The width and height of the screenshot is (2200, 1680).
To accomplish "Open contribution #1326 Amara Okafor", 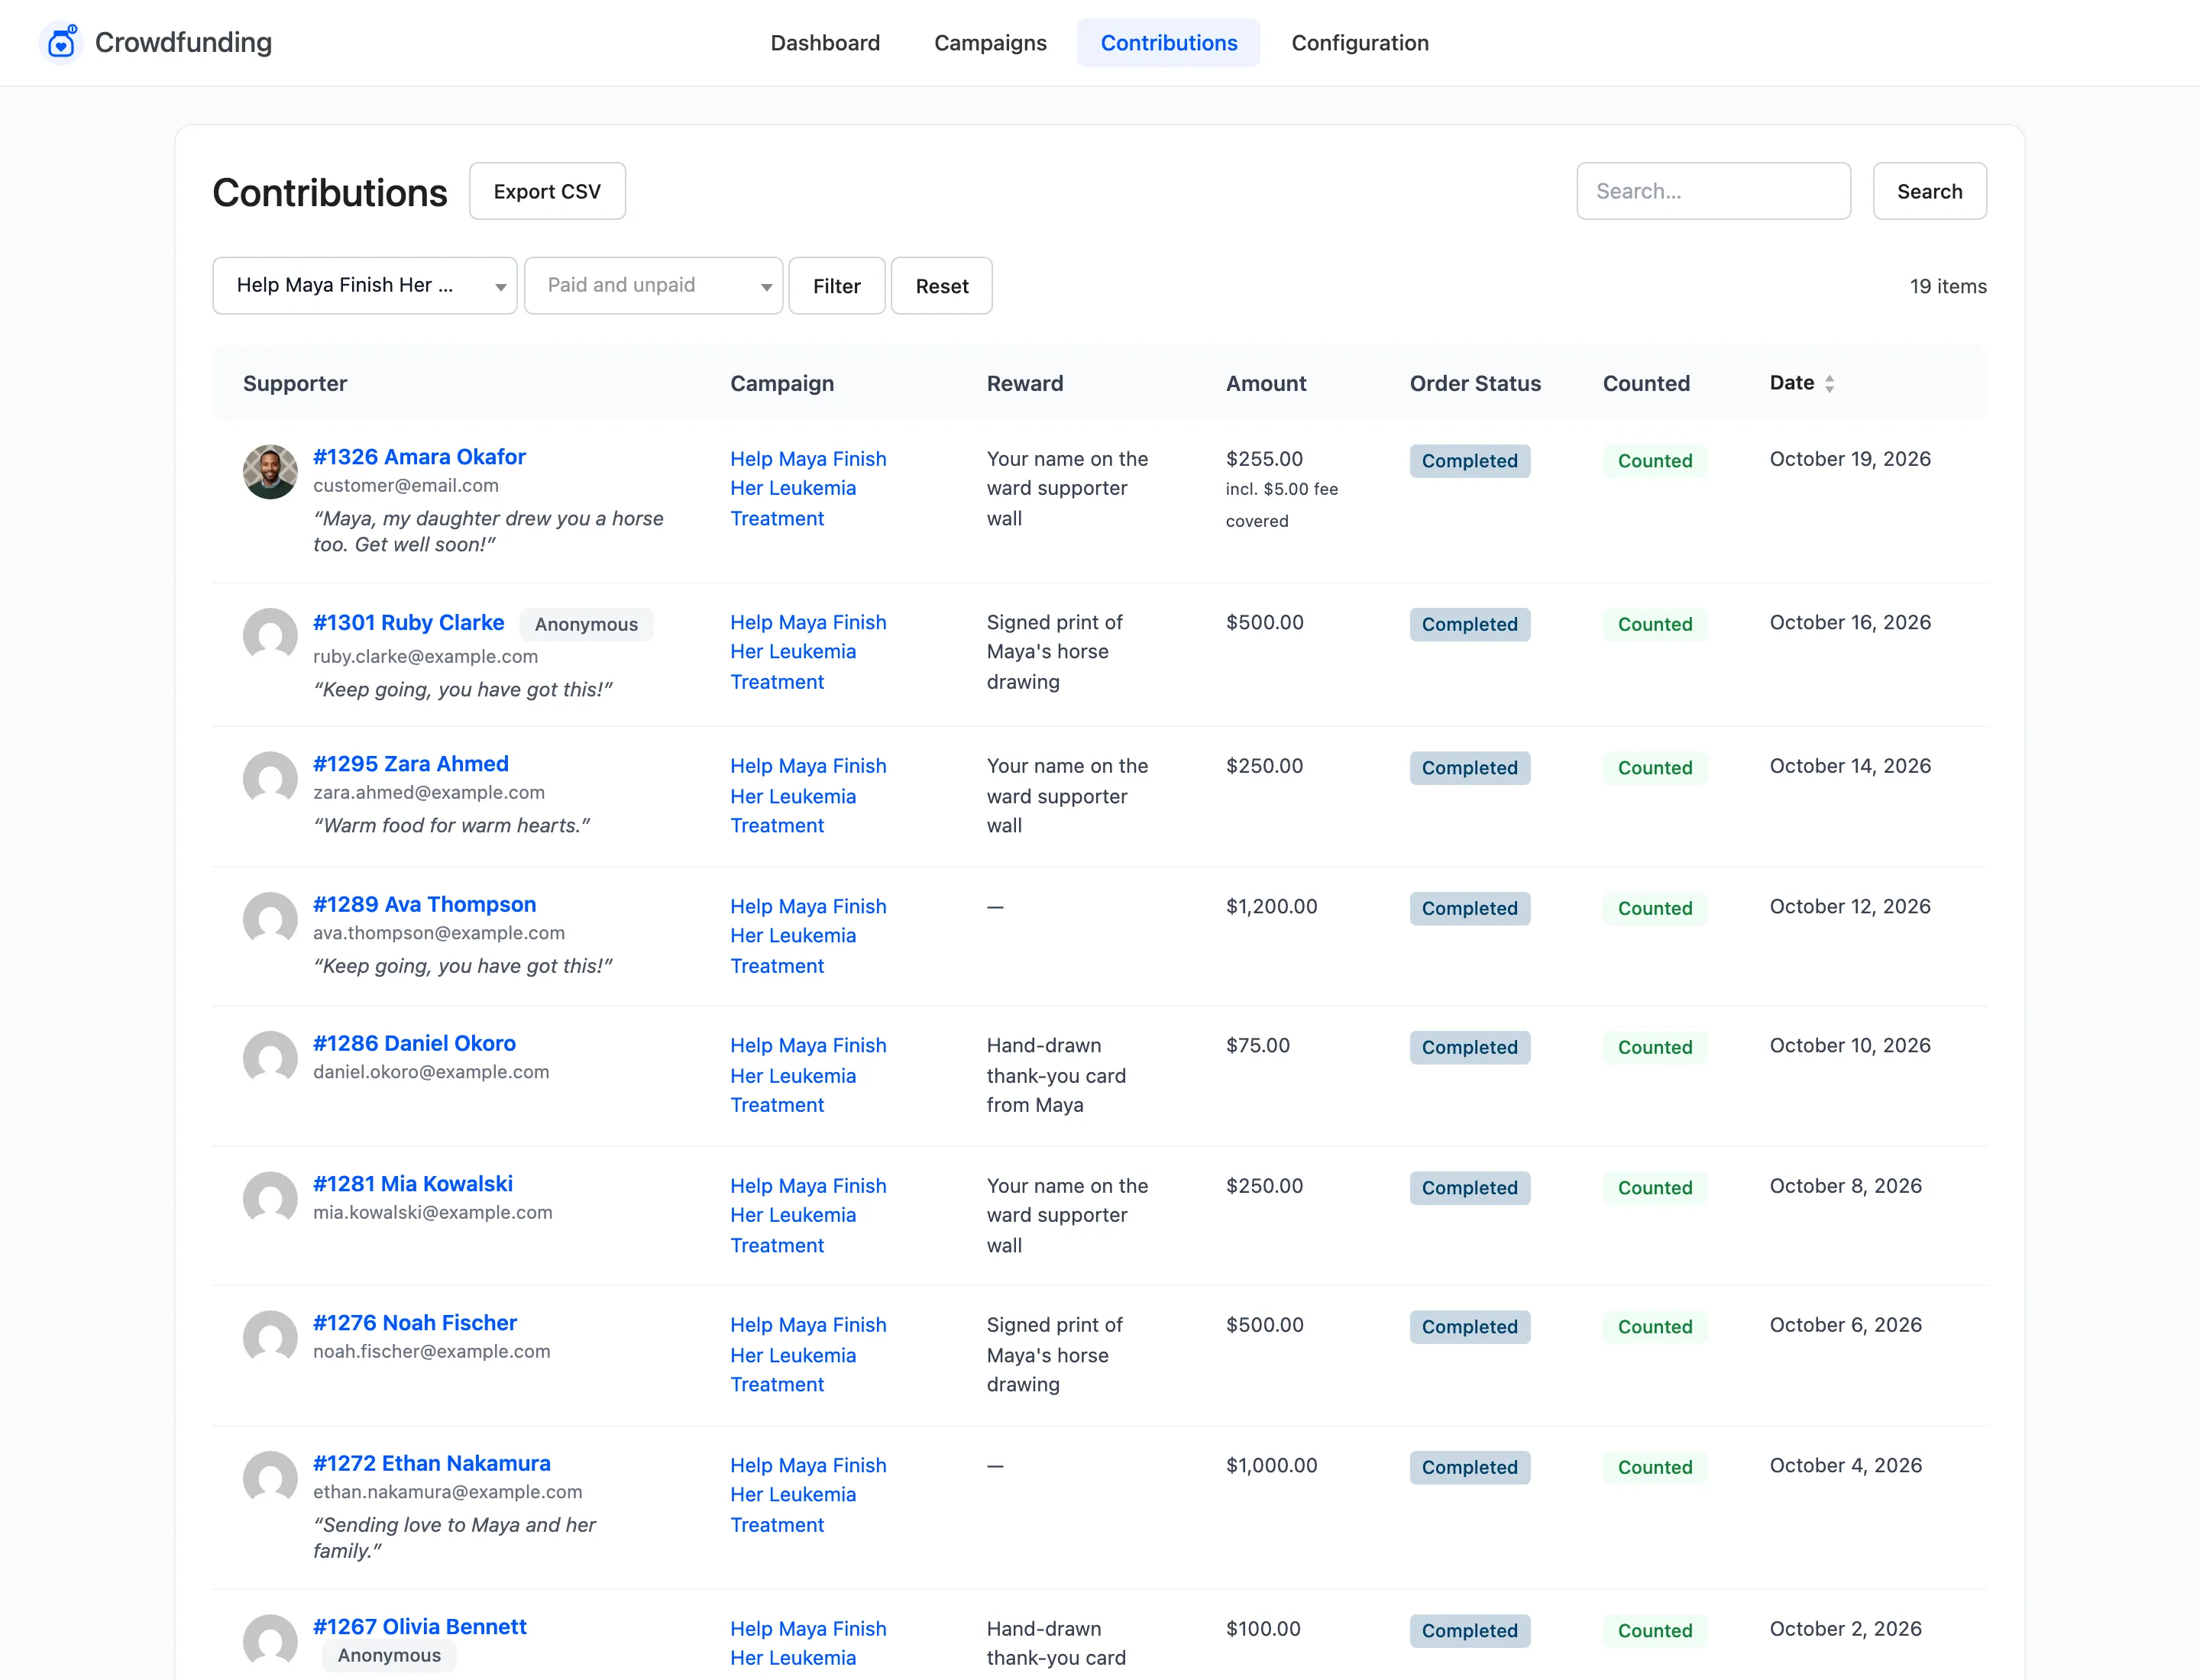I will click(419, 457).
